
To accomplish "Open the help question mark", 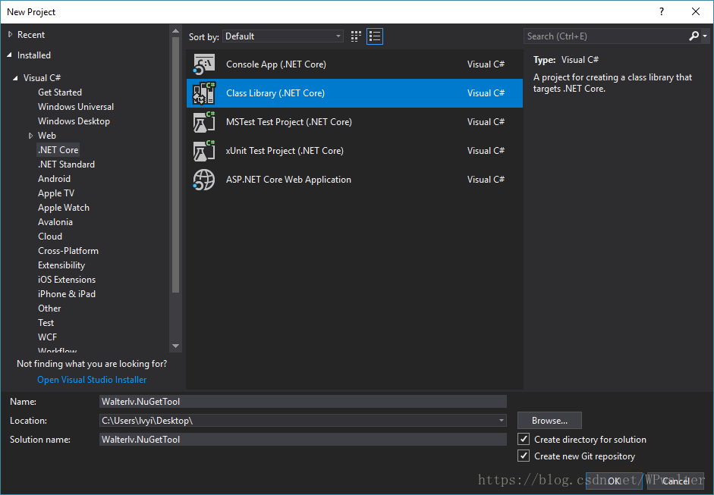I will pos(662,12).
